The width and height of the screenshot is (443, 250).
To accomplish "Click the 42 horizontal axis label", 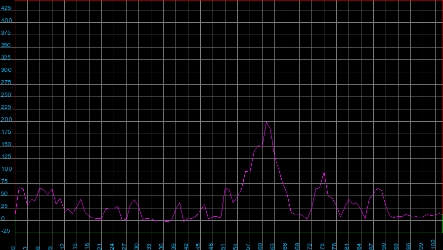I will [186, 247].
